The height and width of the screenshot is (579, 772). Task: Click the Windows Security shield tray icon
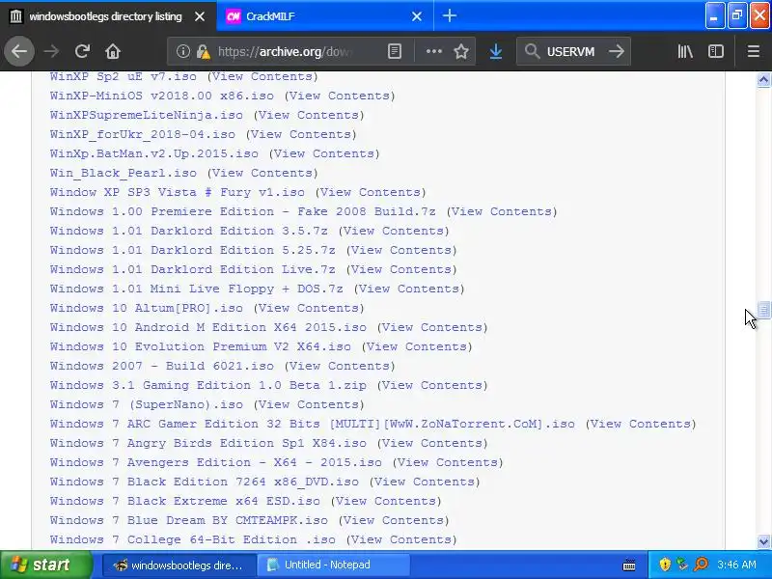pyautogui.click(x=665, y=565)
